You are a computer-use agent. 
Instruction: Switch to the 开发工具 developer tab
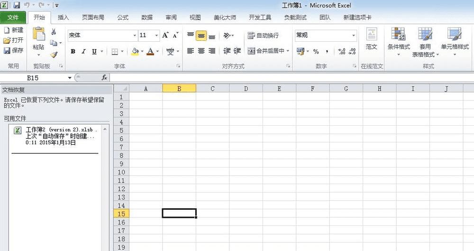(x=260, y=18)
